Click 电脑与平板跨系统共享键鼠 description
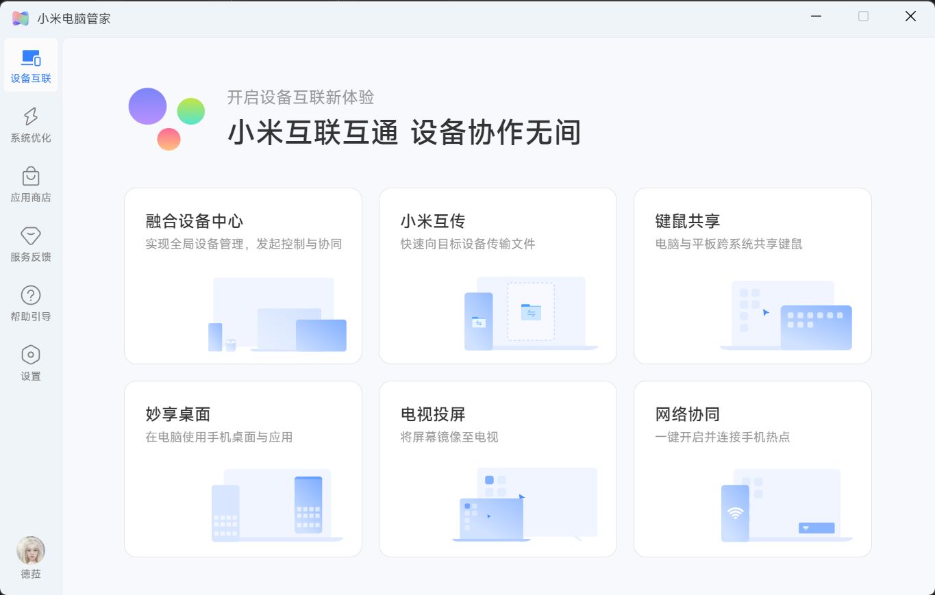Image resolution: width=935 pixels, height=595 pixels. tap(729, 244)
